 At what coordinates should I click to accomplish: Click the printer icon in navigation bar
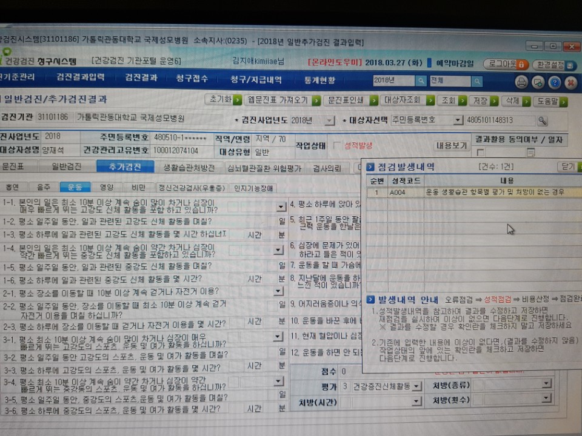pyautogui.click(x=521, y=82)
